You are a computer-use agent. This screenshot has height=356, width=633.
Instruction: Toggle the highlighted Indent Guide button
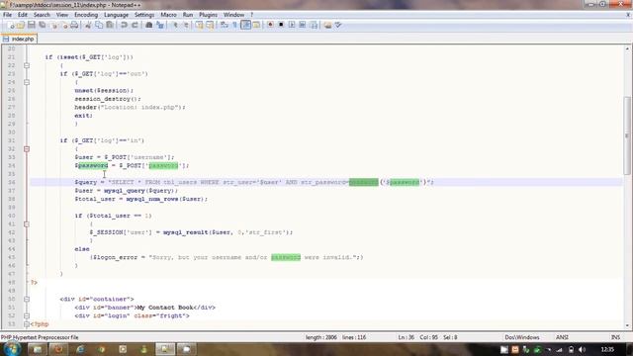click(x=245, y=25)
